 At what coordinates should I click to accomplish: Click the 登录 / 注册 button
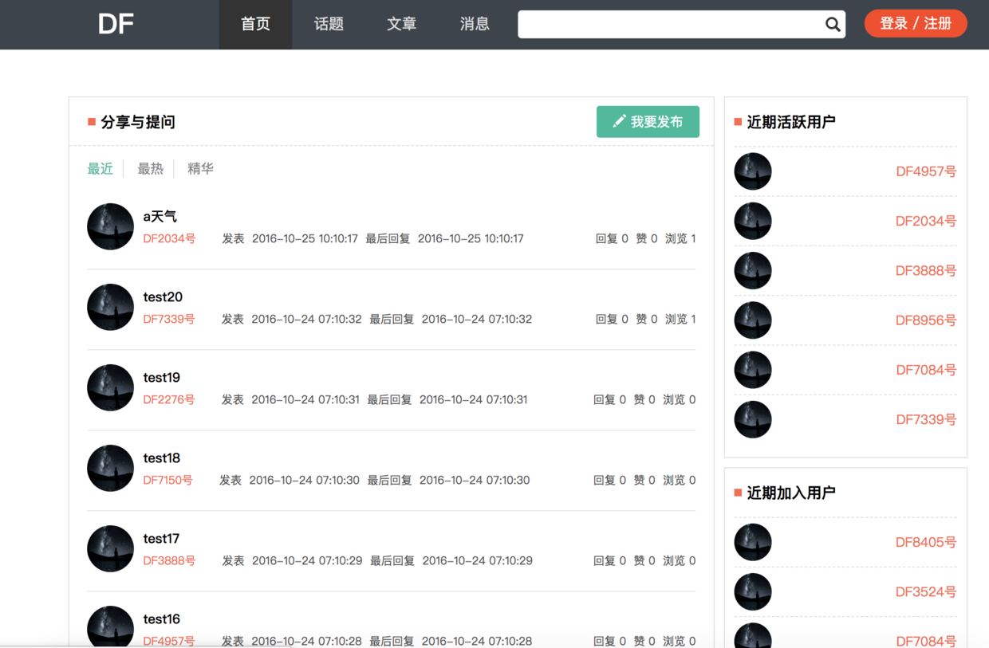point(916,24)
